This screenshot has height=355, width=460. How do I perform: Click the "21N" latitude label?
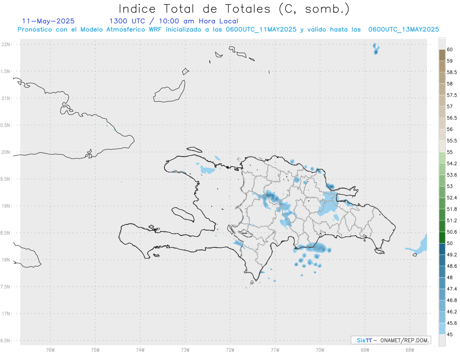point(6,98)
